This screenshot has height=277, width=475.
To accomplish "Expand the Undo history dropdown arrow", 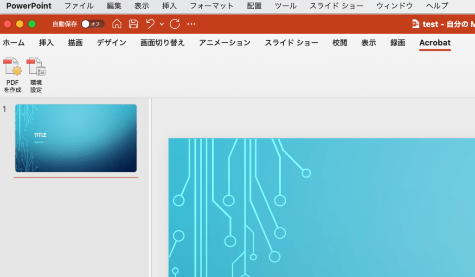I will (161, 24).
